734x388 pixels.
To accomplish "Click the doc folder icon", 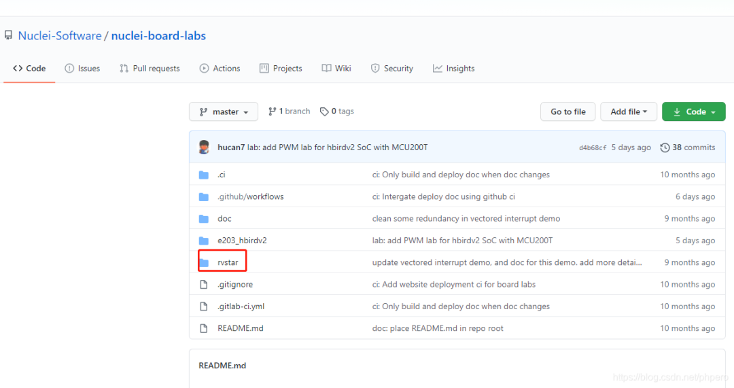I will (204, 219).
